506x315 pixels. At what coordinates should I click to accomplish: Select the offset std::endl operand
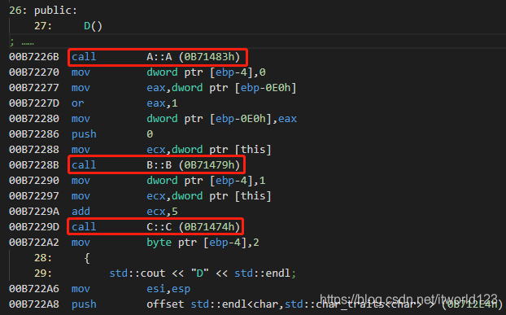pos(325,304)
